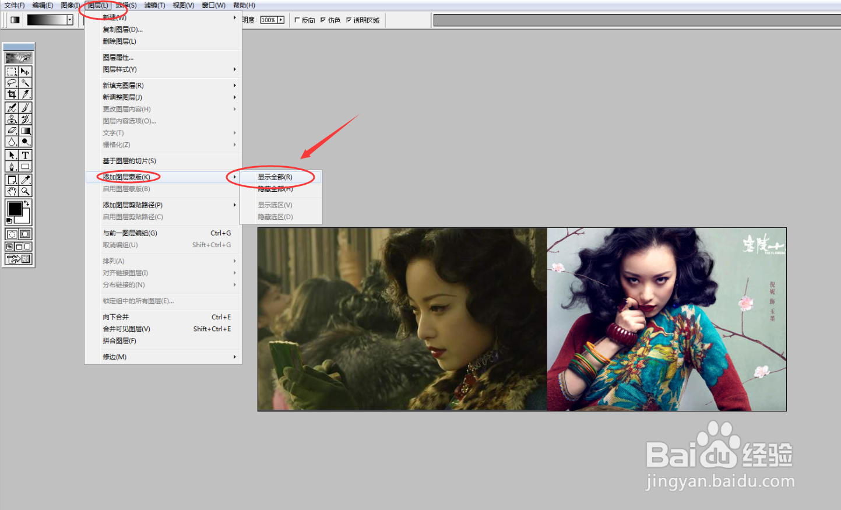Open the opacity 100% slider arrow
Screen dimensions: 841x510
(281, 20)
